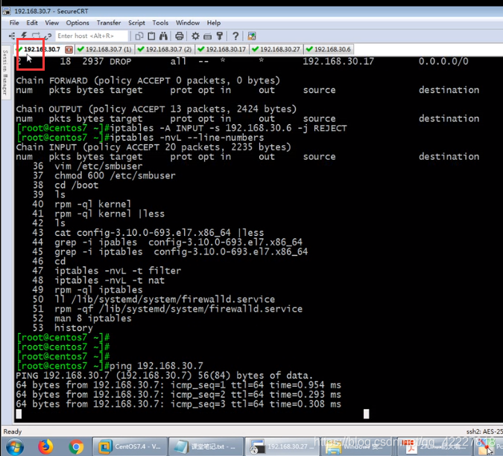Click the 'ssh2: AES-25' status text
This screenshot has width=503, height=456.
click(x=484, y=431)
